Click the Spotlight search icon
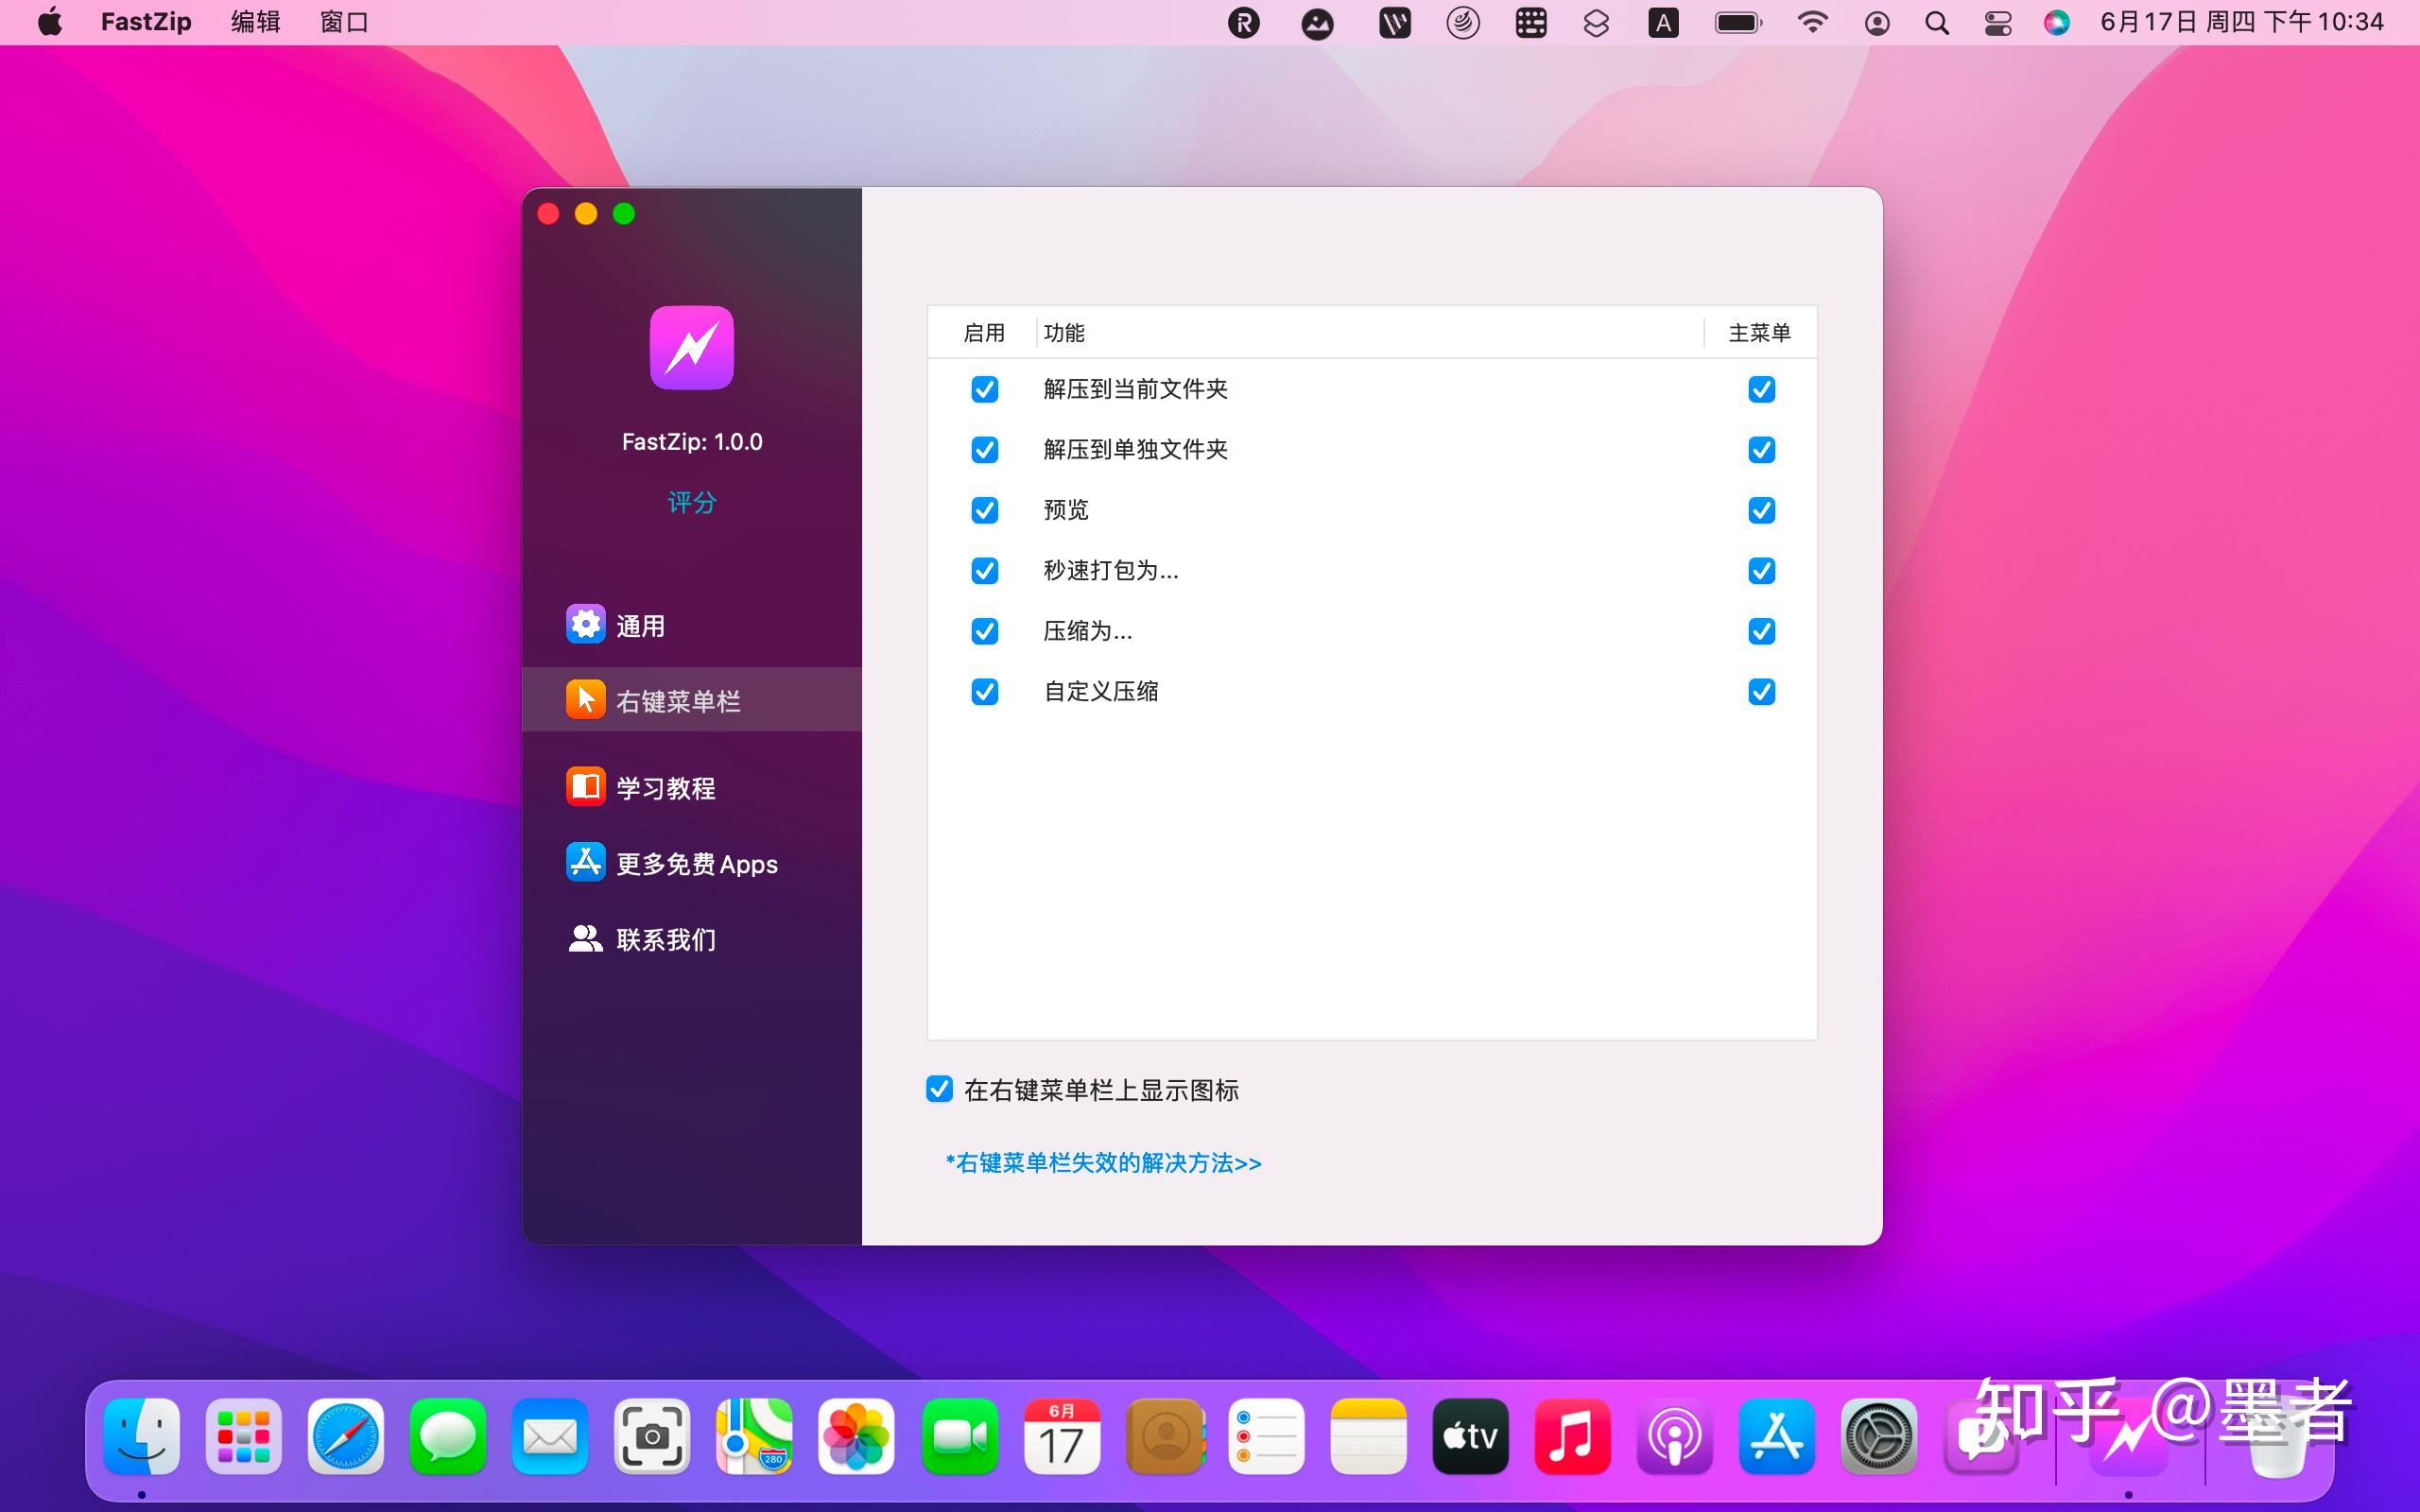This screenshot has height=1512, width=2420. coord(1937,21)
